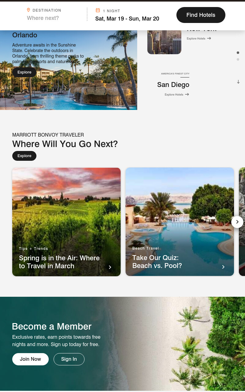
Task: Click the destination location pin icon
Action: [28, 10]
